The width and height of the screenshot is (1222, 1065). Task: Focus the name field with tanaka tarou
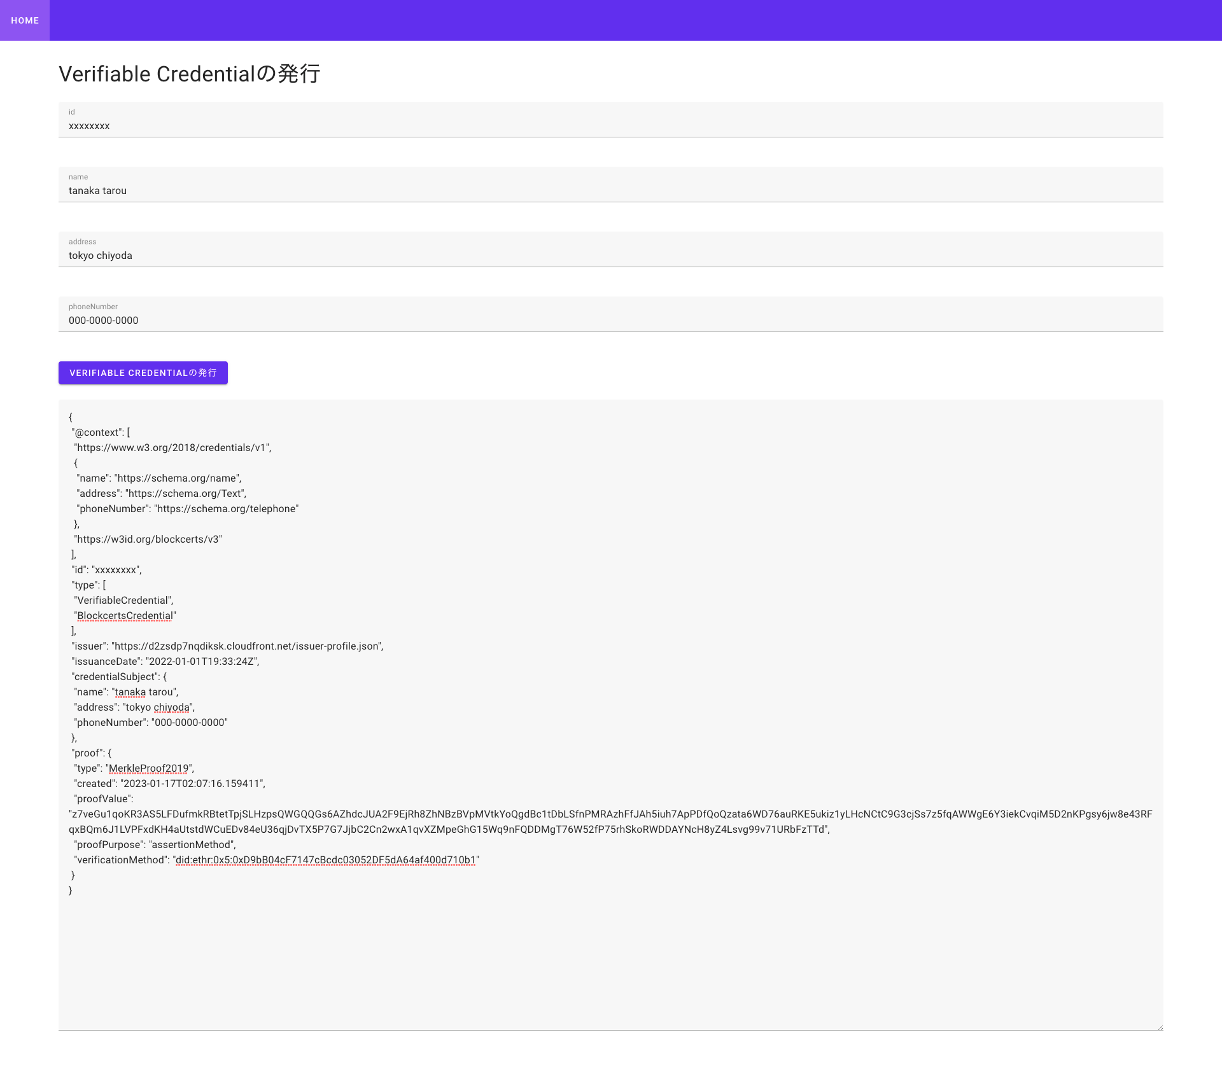tap(610, 190)
